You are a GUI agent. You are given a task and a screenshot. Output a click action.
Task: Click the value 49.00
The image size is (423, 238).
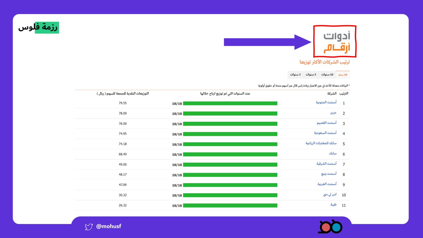(123, 164)
